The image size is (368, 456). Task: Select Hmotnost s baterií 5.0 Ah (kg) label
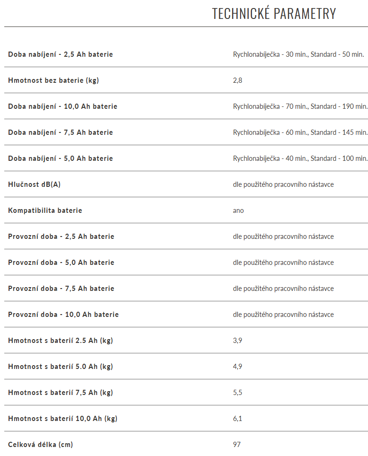60,367
